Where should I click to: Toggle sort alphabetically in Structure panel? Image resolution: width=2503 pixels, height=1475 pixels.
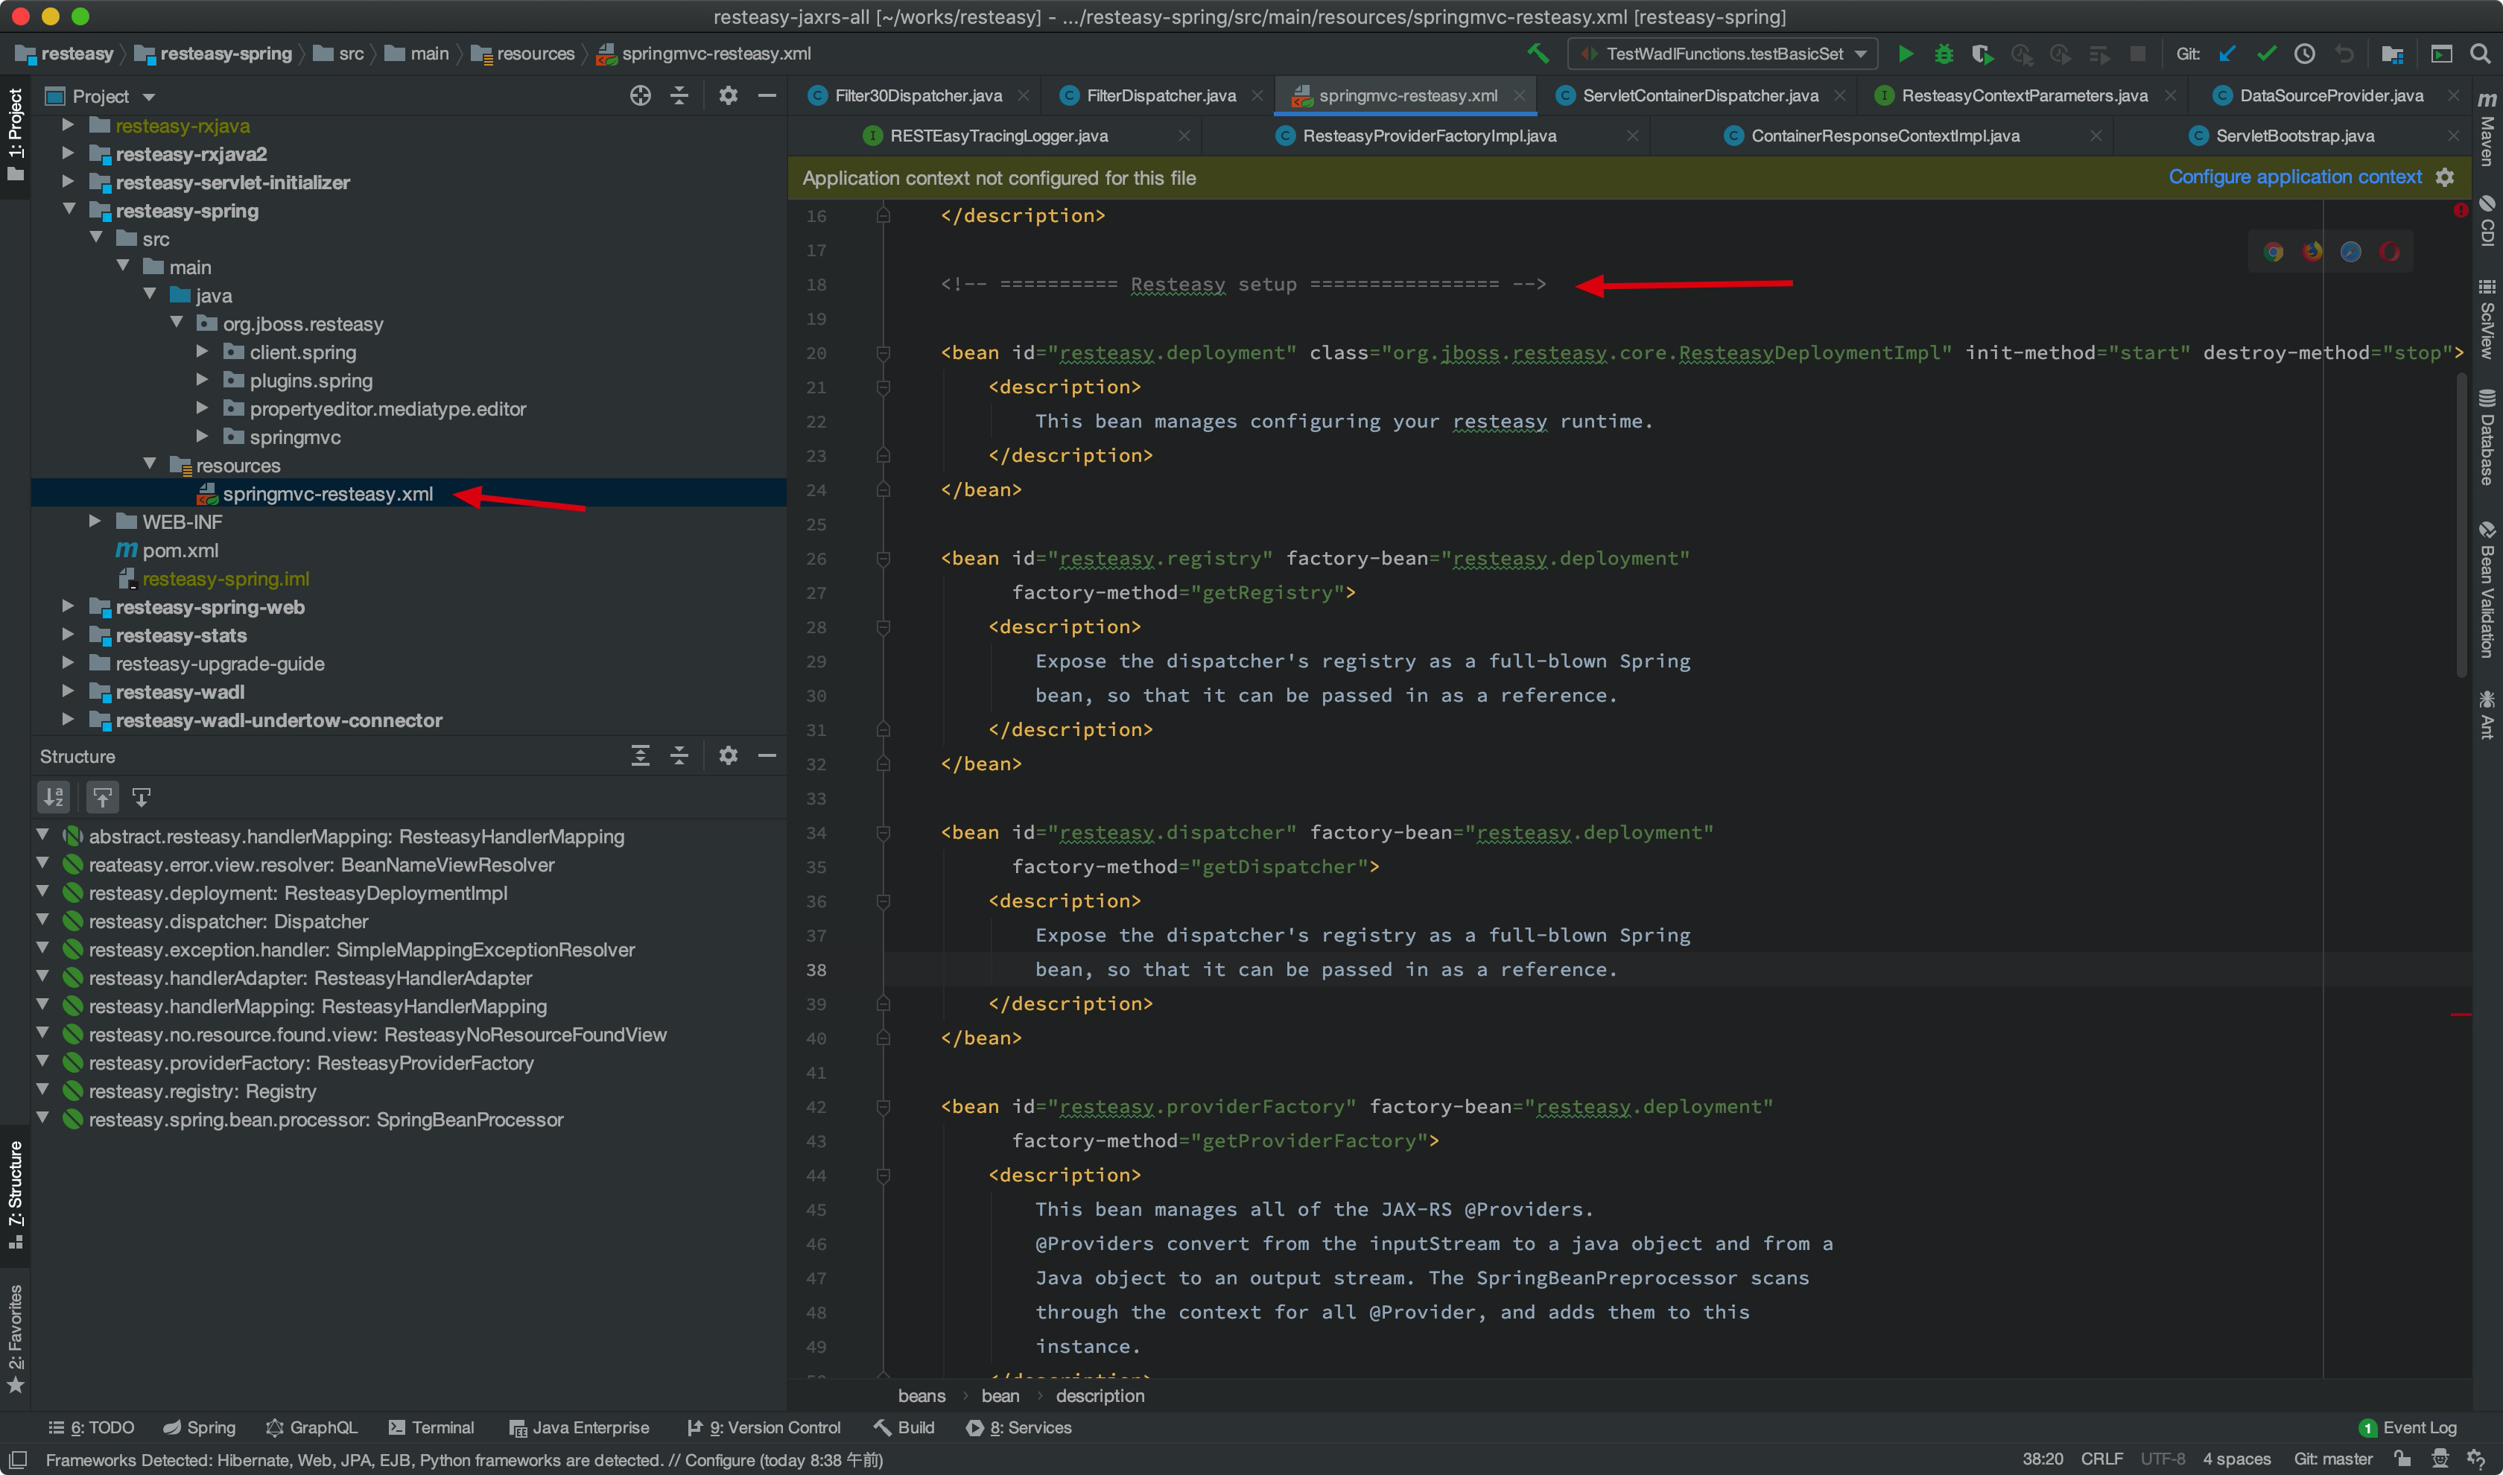[54, 797]
